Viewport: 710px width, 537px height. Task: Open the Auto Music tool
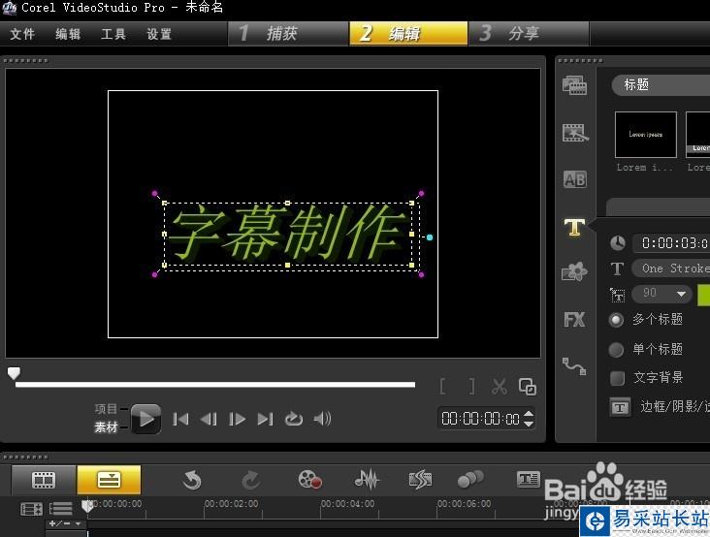click(420, 480)
